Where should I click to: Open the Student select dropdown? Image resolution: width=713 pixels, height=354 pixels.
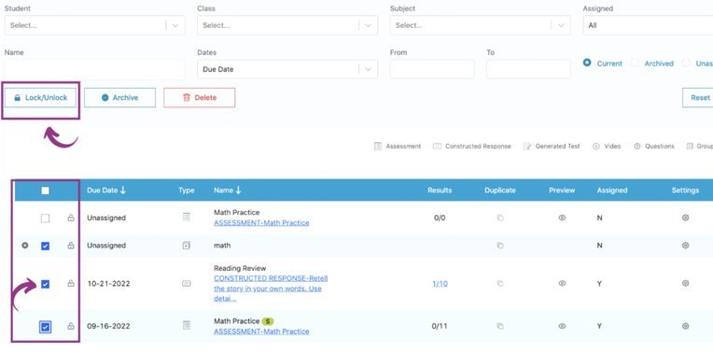click(x=95, y=25)
